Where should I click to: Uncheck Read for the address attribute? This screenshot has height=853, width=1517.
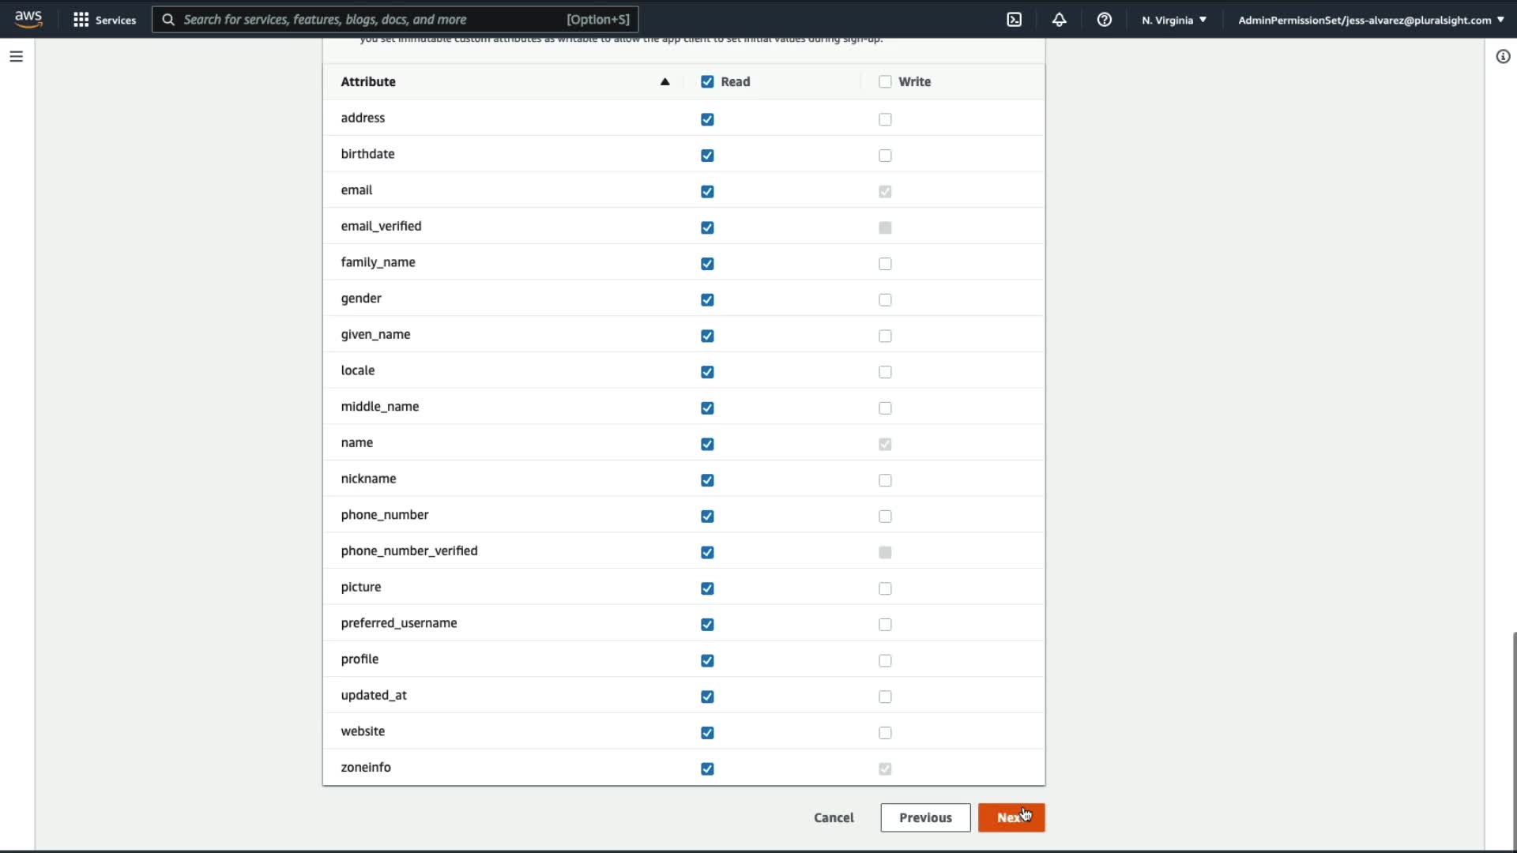click(707, 119)
